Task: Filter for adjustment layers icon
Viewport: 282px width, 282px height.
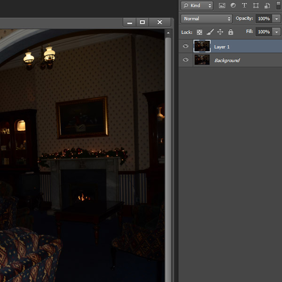Action: pyautogui.click(x=233, y=5)
